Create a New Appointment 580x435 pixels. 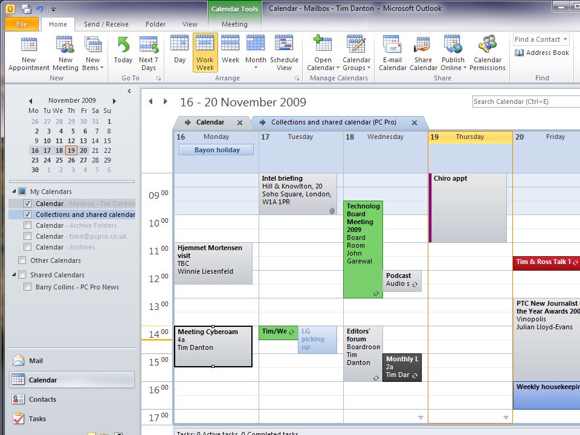pos(28,53)
